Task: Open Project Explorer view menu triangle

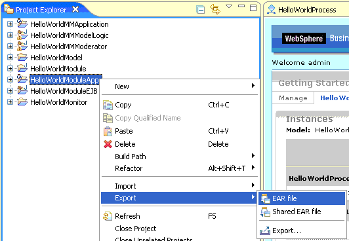Action: (229, 6)
